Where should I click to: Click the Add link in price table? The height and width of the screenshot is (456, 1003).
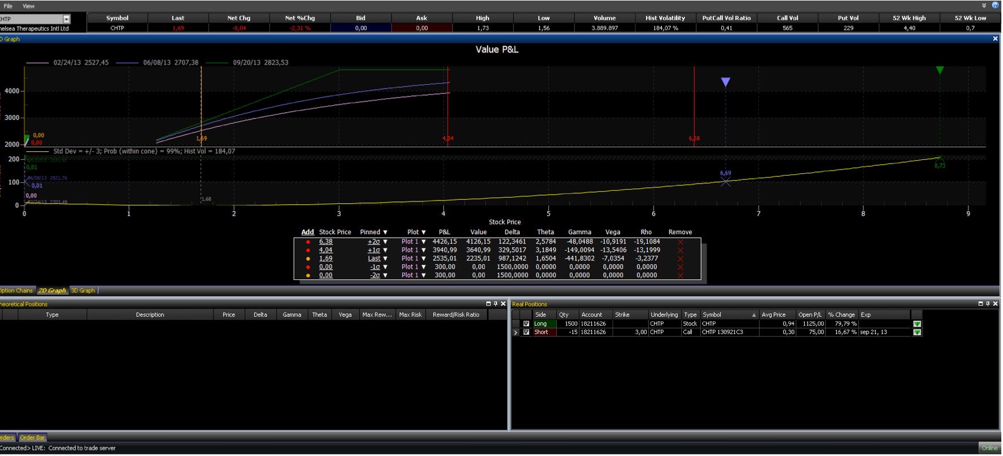[307, 233]
